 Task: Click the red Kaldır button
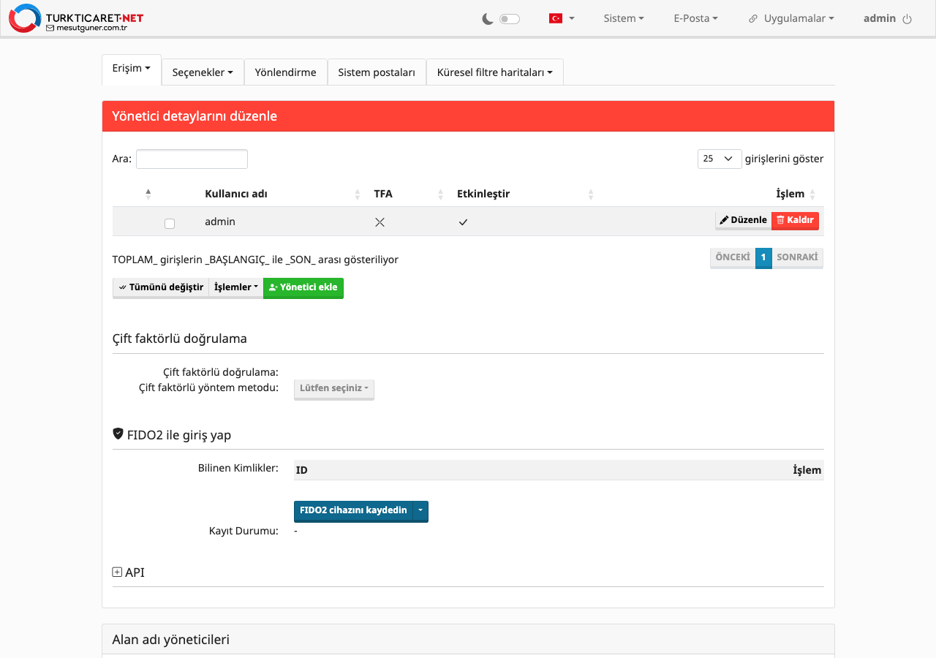pyautogui.click(x=795, y=220)
